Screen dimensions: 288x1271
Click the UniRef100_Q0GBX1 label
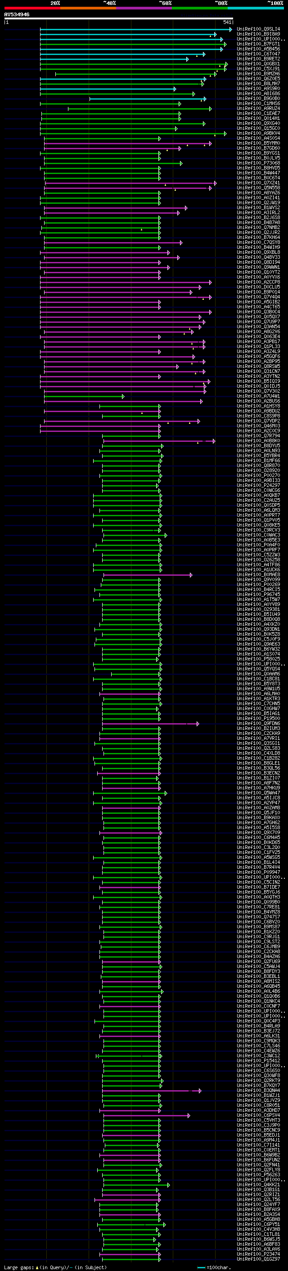pos(258,64)
